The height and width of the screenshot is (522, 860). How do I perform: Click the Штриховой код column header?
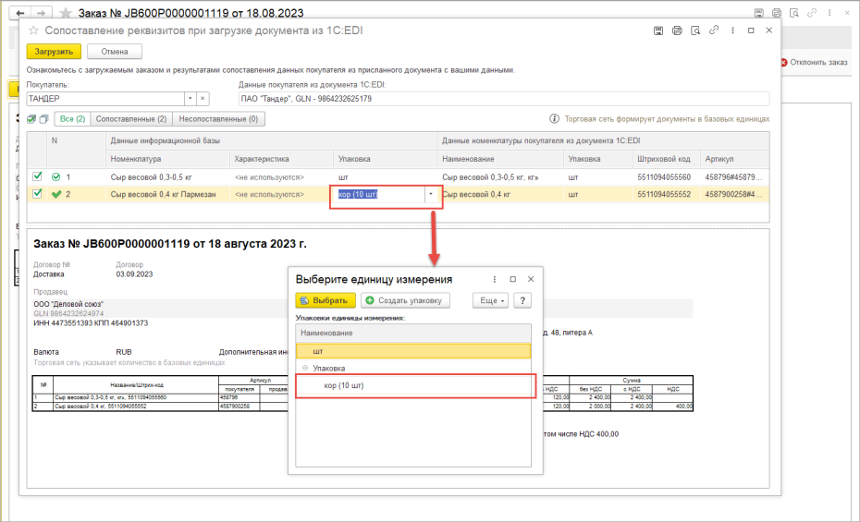coord(666,159)
